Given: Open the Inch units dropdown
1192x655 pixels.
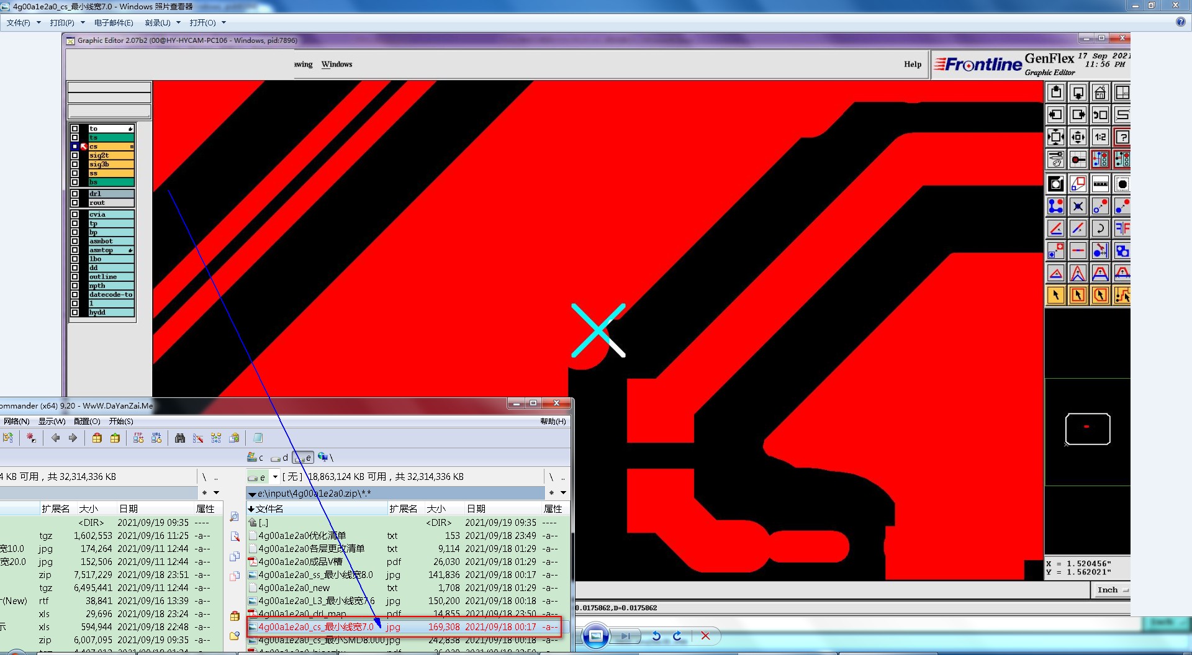Looking at the screenshot, I should coord(1113,590).
